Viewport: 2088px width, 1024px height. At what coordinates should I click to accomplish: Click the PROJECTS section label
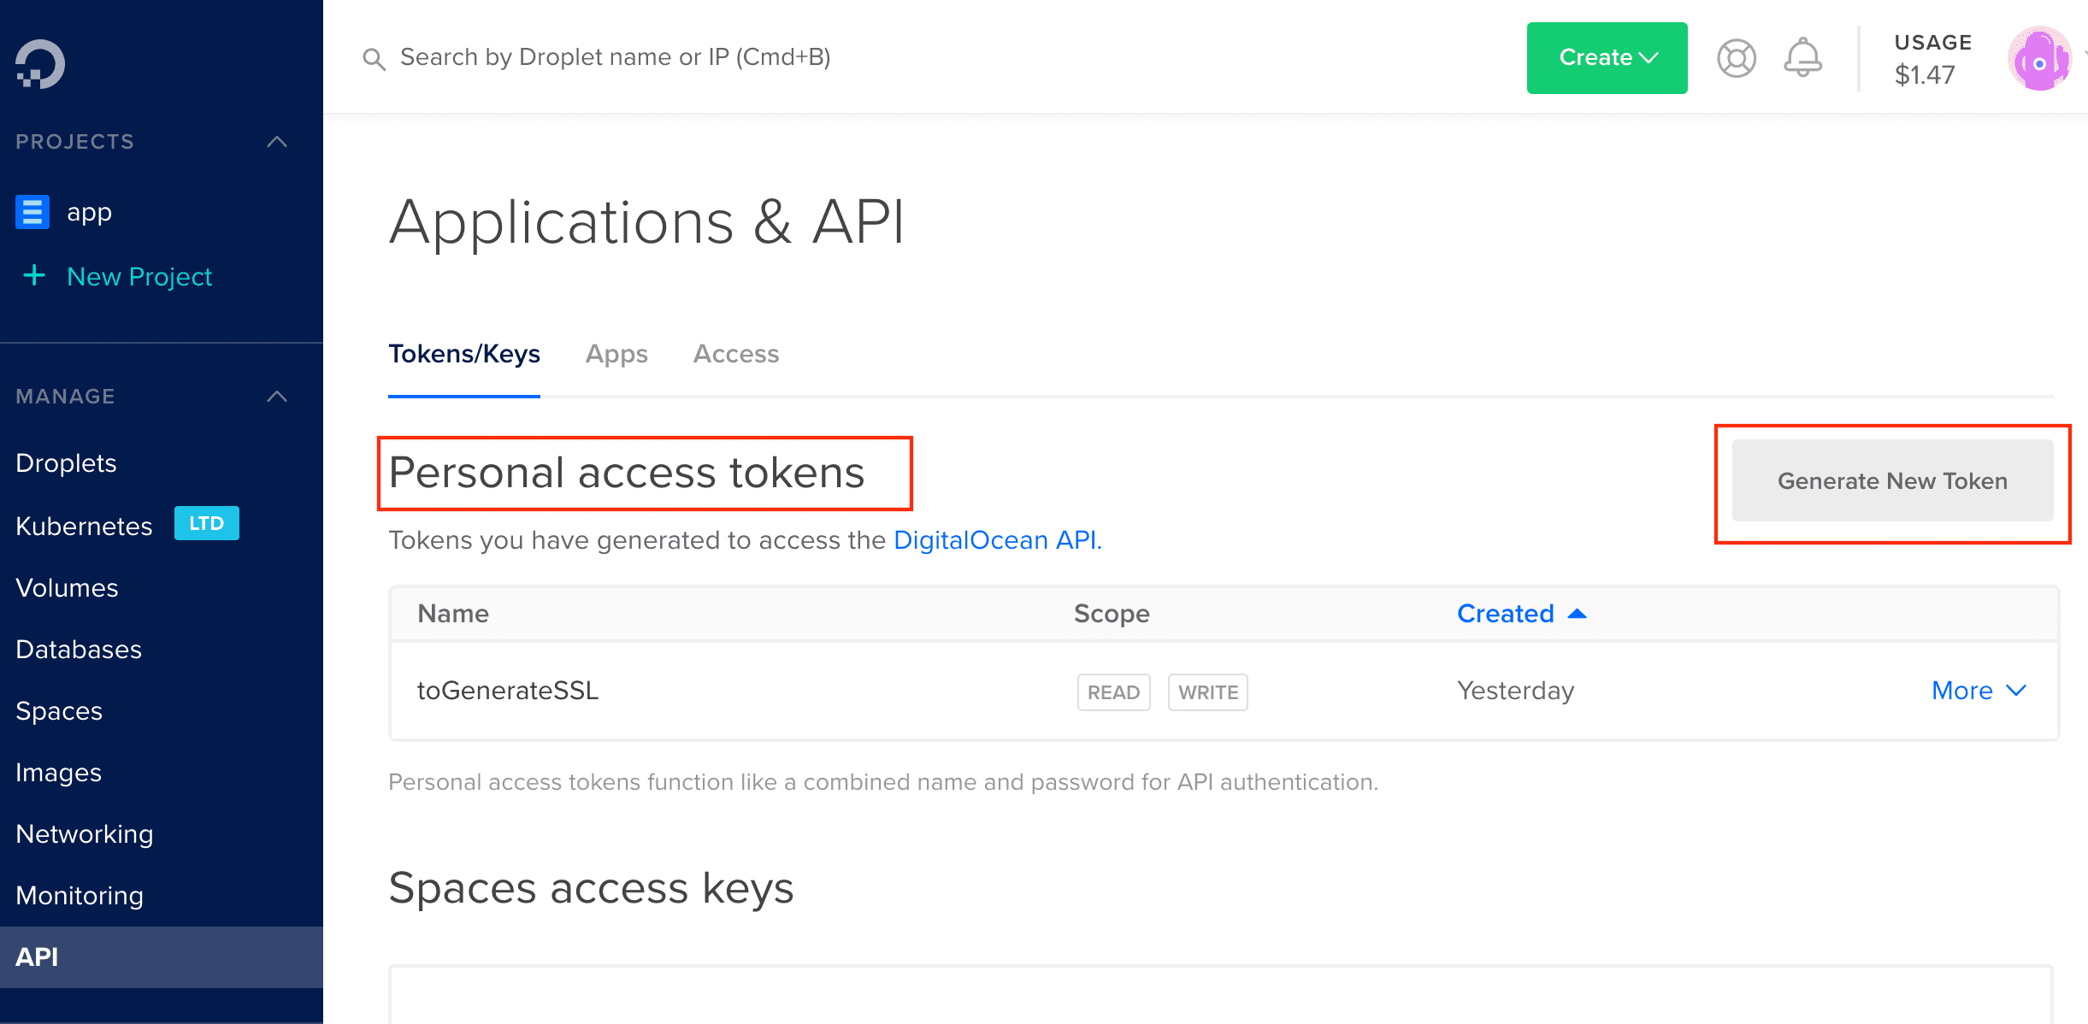(x=74, y=142)
